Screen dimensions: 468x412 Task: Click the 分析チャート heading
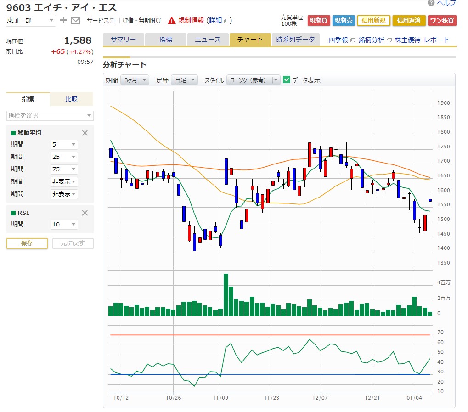pyautogui.click(x=125, y=65)
